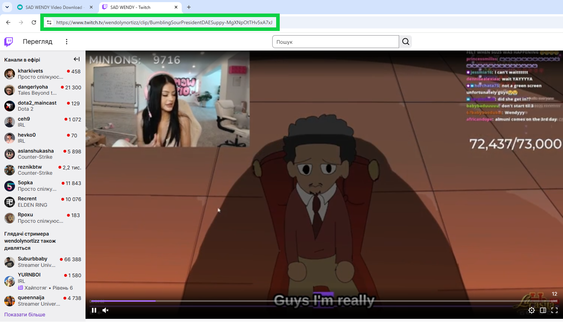Collapse the live channels sidebar arrow

point(77,59)
